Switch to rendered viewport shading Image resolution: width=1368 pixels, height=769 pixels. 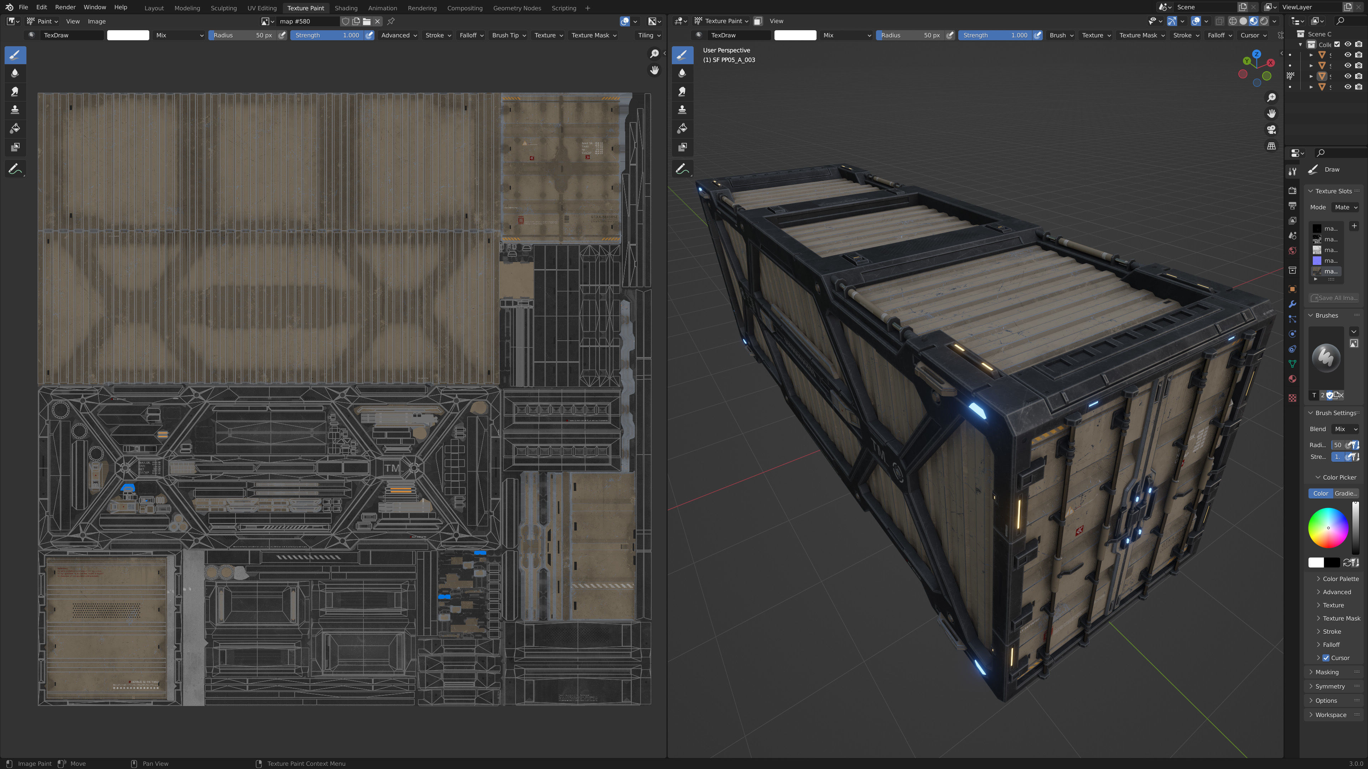coord(1264,21)
